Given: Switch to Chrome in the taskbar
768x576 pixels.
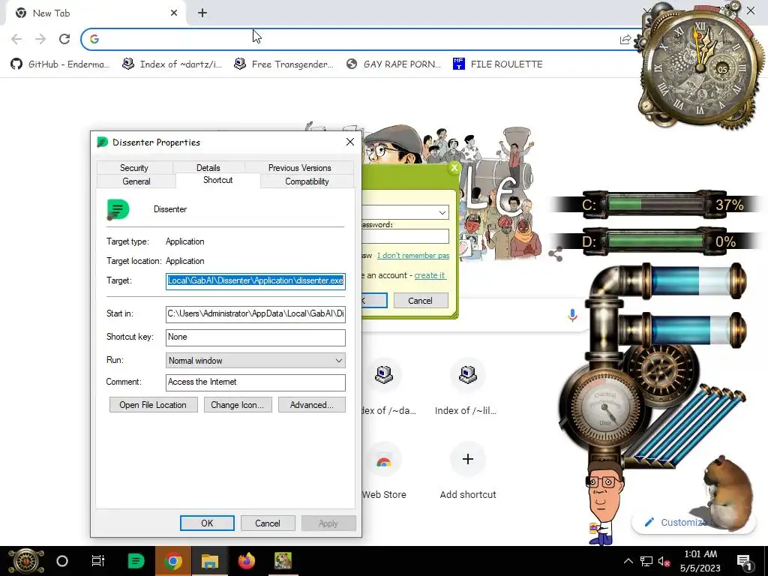Looking at the screenshot, I should [x=172, y=561].
